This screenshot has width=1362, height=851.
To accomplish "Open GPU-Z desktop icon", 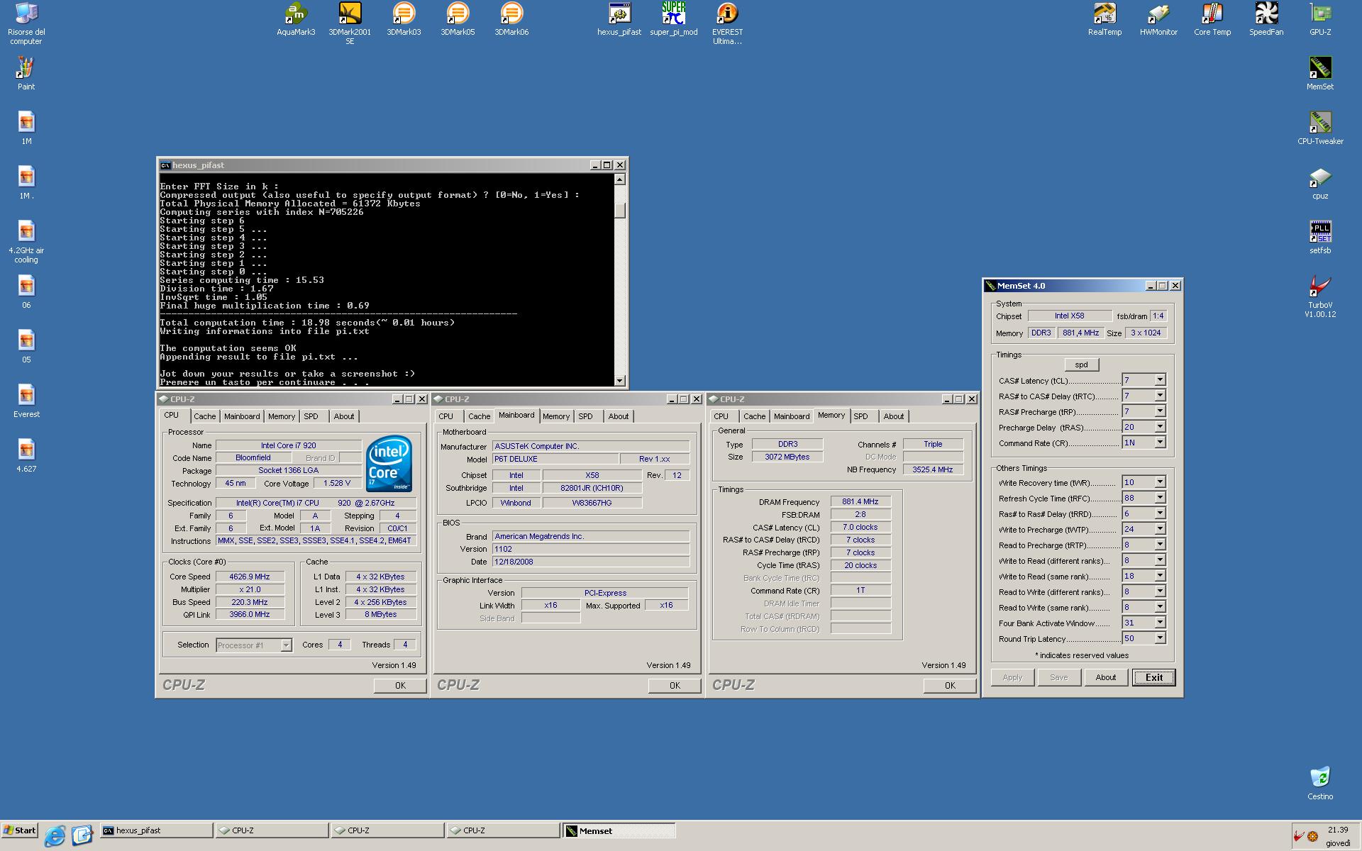I will tap(1320, 19).
